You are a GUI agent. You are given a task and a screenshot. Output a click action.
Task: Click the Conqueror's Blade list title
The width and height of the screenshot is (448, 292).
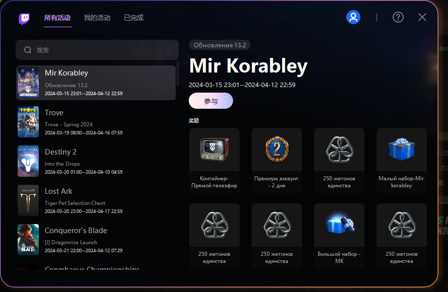click(76, 230)
